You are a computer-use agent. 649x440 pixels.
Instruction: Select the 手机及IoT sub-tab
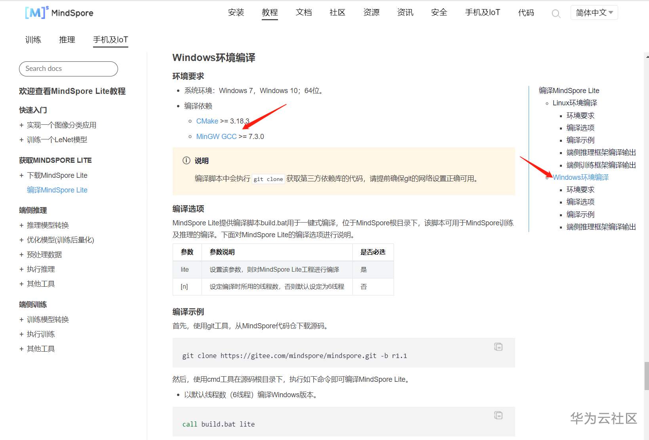[x=110, y=40]
